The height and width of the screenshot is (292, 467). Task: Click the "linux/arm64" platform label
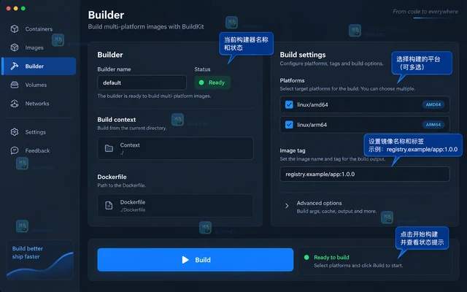point(312,125)
